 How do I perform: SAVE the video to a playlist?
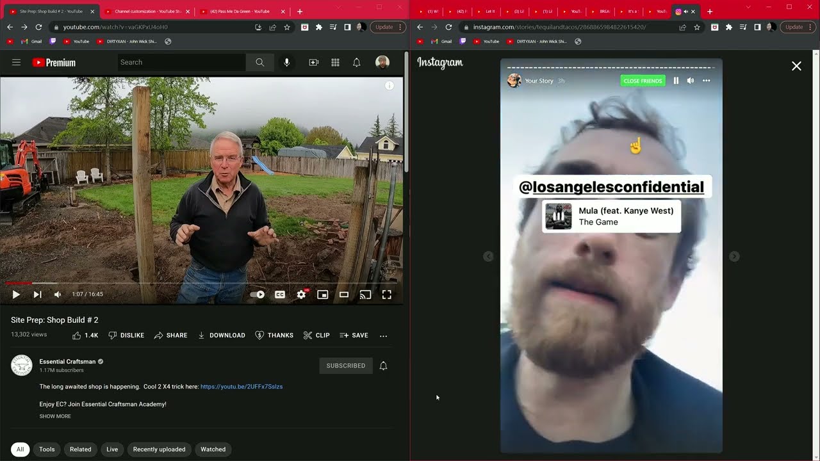(354, 336)
